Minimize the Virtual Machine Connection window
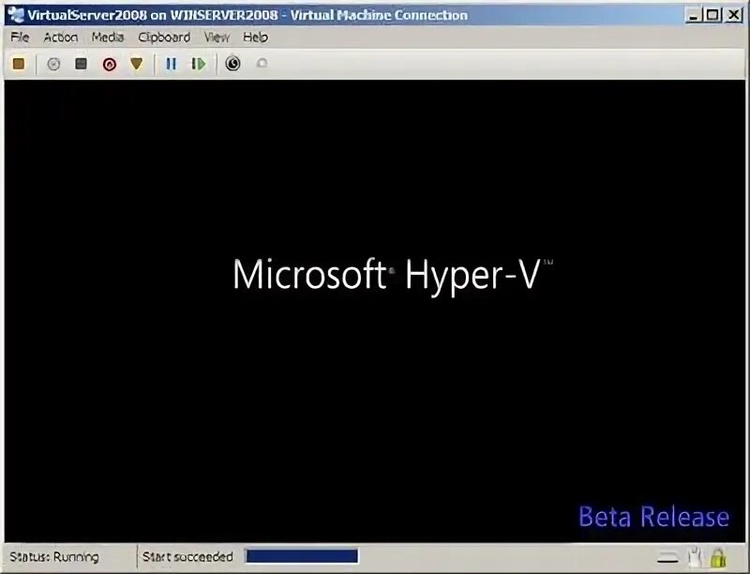Viewport: 750px width, 574px height. click(x=693, y=15)
